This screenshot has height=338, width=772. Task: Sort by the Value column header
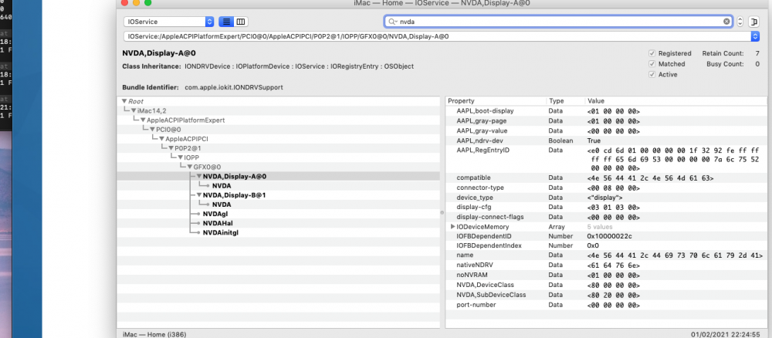[676, 101]
